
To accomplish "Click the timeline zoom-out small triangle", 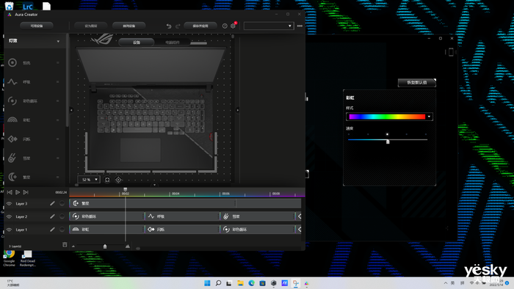I will pos(73,246).
